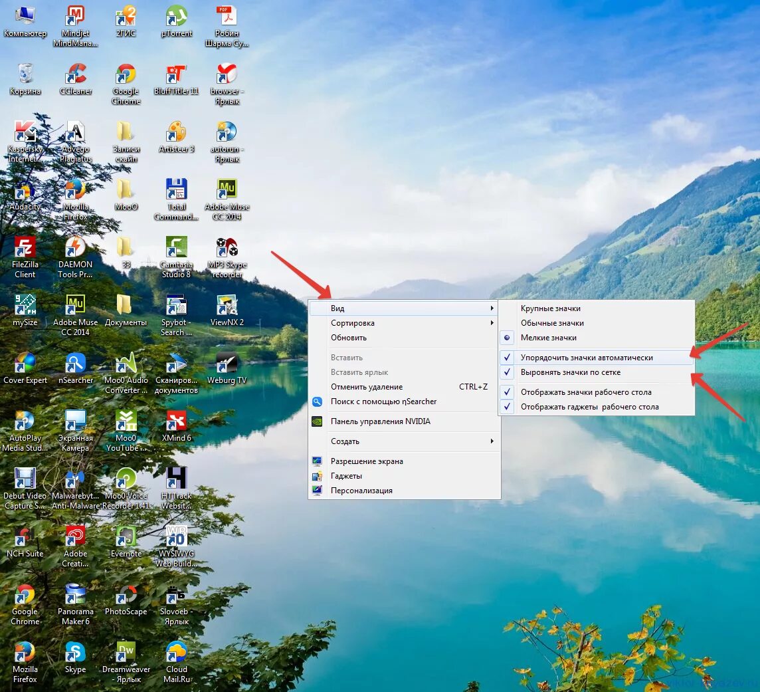This screenshot has width=760, height=692.
Task: Click the Kaspersky Internet Security icon
Action: (x=25, y=142)
